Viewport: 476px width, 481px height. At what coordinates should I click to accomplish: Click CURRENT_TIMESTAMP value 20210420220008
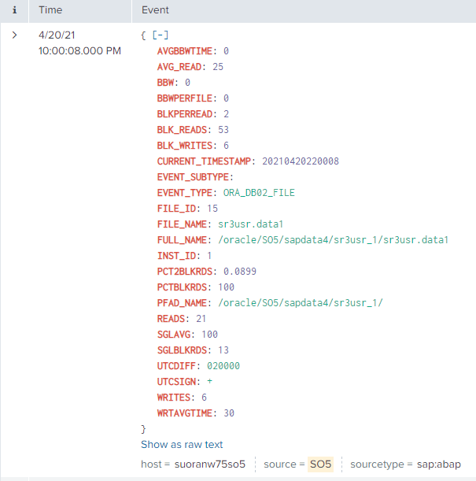pos(301,161)
